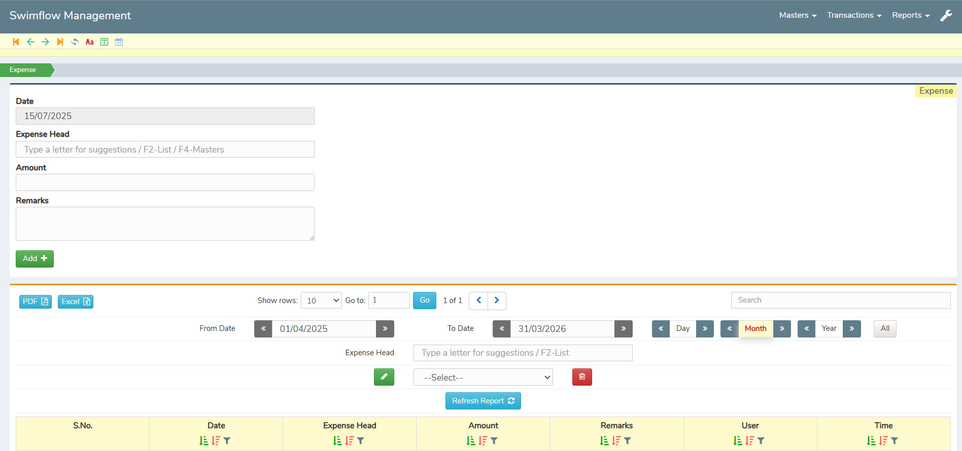
Task: Open the wrench settings icon
Action: click(946, 16)
